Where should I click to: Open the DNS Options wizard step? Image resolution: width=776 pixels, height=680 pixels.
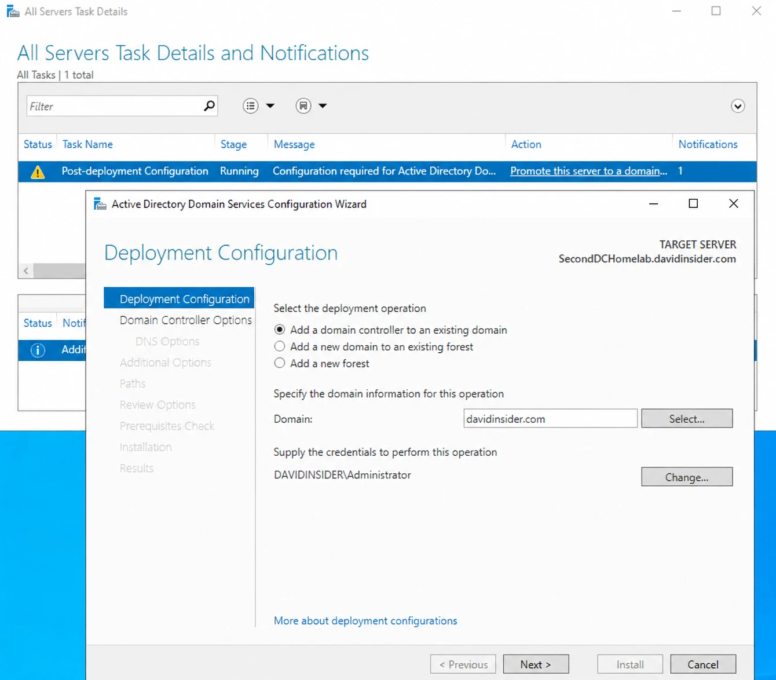pyautogui.click(x=167, y=341)
